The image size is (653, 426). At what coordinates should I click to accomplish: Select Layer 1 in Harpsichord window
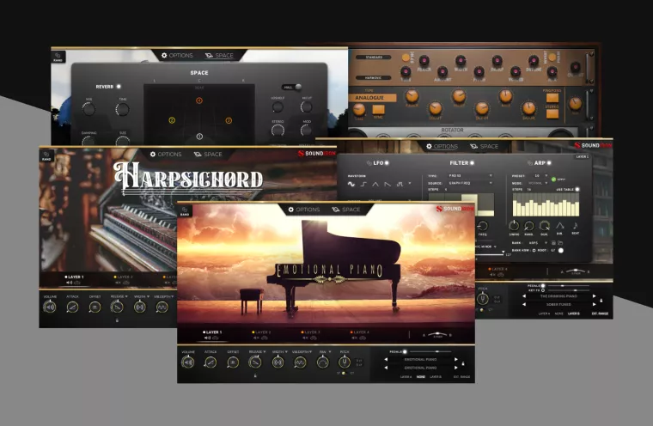(74, 277)
